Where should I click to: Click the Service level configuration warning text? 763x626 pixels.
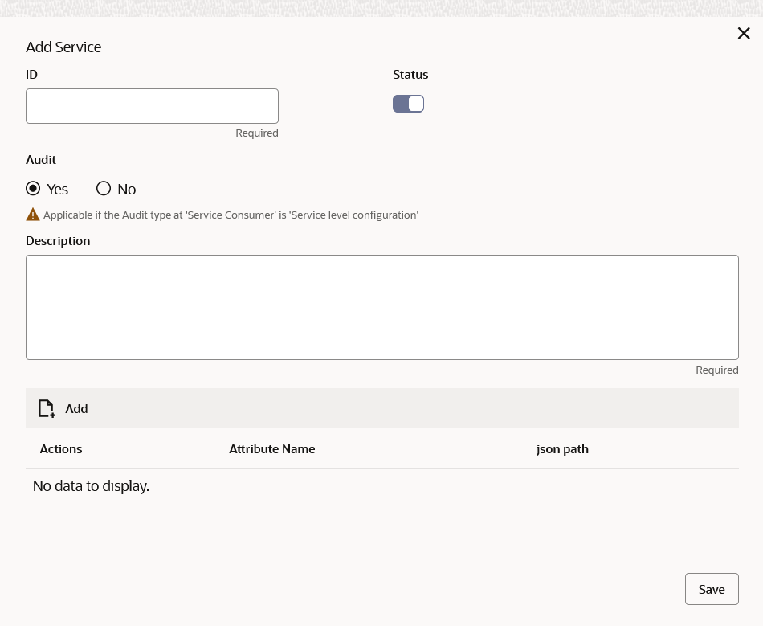click(x=231, y=215)
